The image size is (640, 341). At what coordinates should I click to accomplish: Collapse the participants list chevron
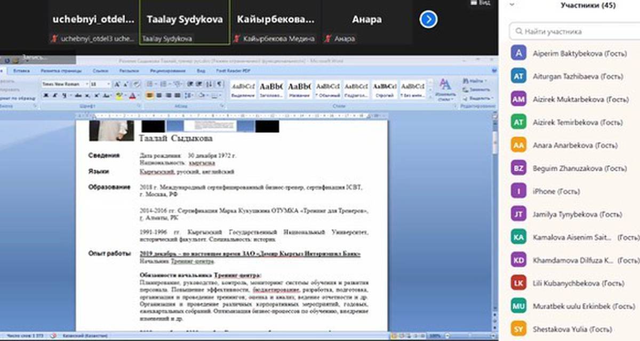[x=511, y=4]
